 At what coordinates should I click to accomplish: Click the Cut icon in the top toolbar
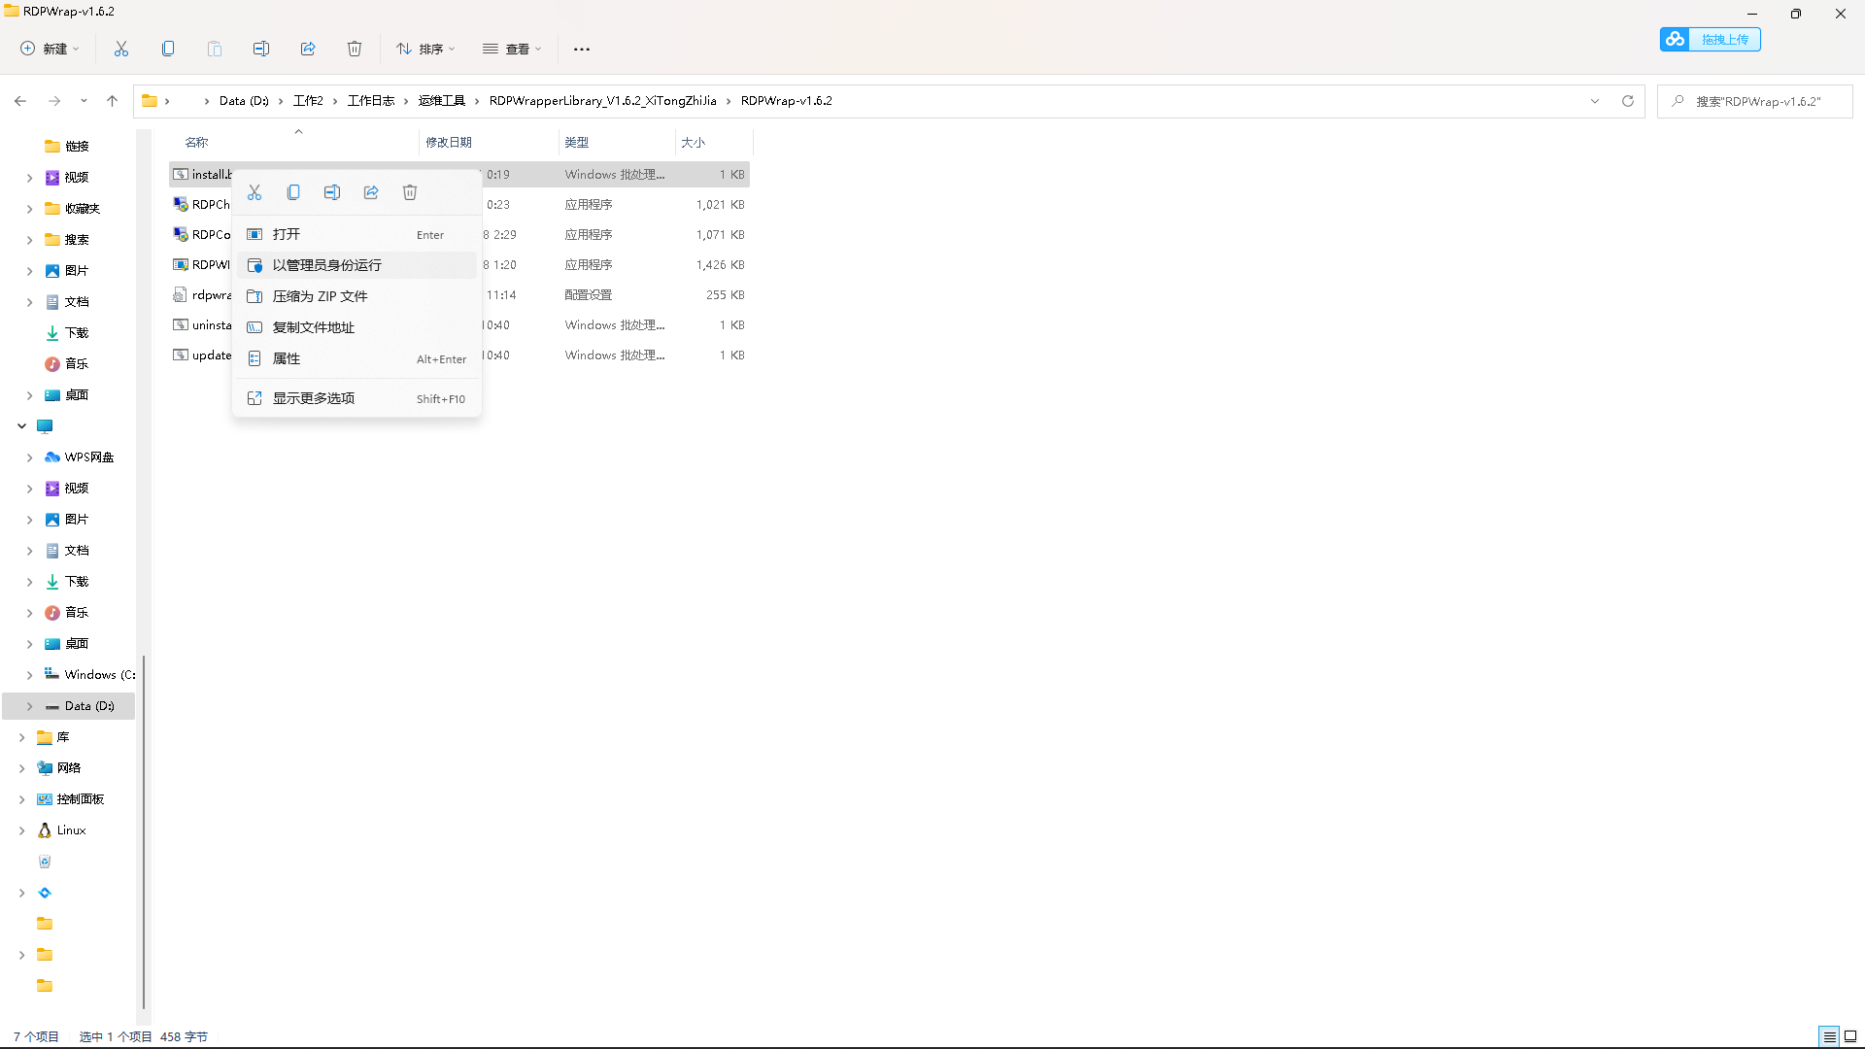(121, 49)
